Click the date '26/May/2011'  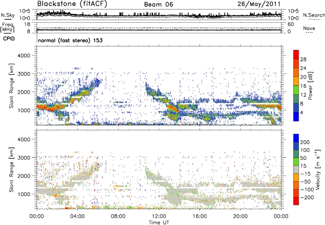point(259,4)
